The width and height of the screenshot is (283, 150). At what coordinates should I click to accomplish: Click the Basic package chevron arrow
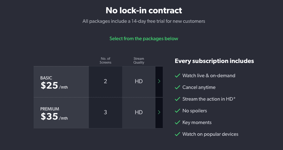click(159, 81)
